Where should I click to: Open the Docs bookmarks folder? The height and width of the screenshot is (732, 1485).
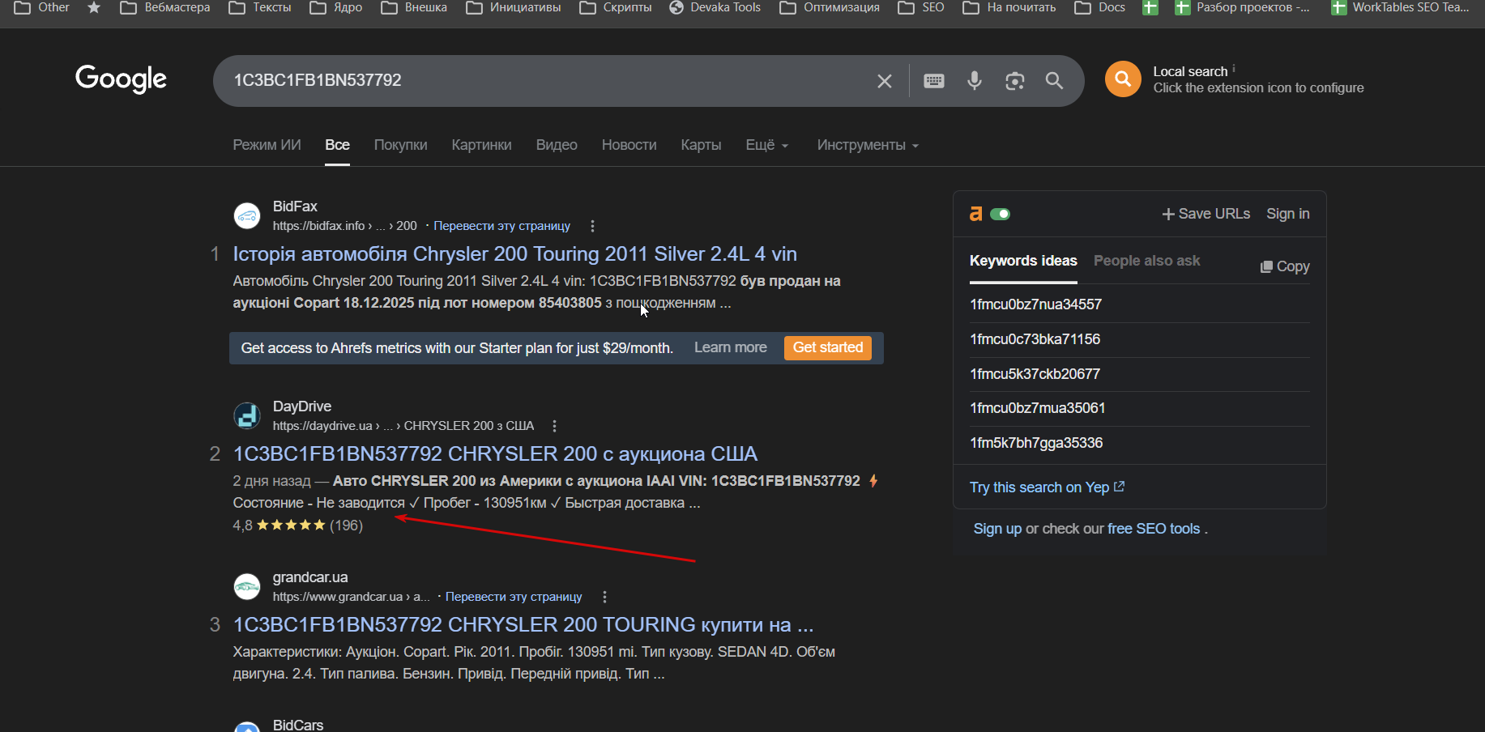(x=1099, y=7)
